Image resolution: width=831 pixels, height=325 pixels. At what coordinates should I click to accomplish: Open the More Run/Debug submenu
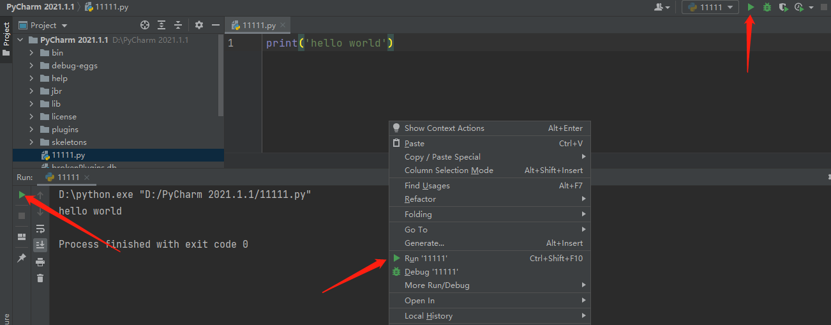coord(490,285)
